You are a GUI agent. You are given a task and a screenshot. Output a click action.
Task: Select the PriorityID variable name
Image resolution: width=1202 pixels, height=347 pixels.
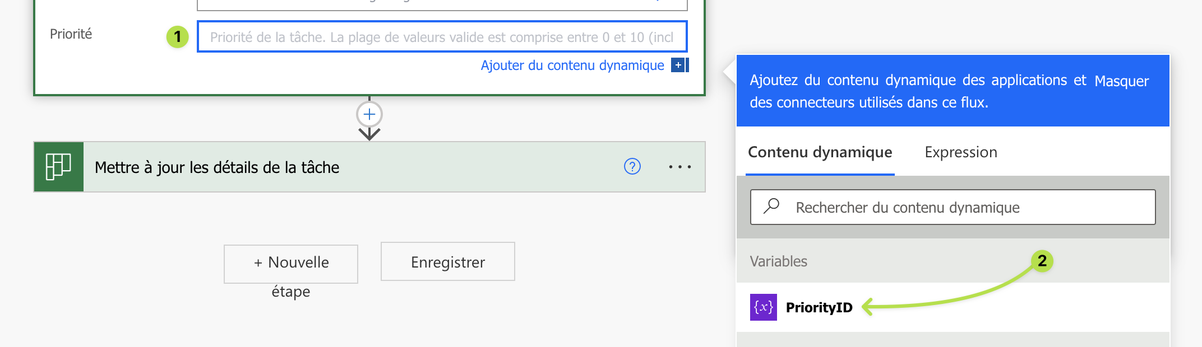click(x=819, y=307)
